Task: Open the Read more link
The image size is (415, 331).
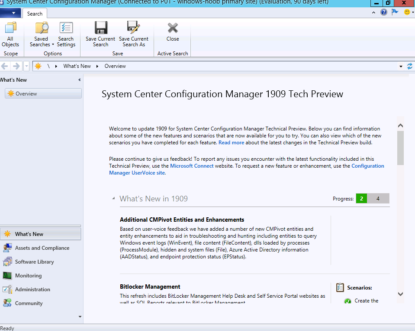Action: [231, 143]
